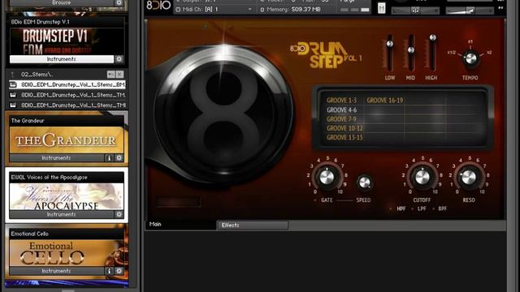Click the TEMPO knob
The height and width of the screenshot is (292, 520).
[x=470, y=59]
